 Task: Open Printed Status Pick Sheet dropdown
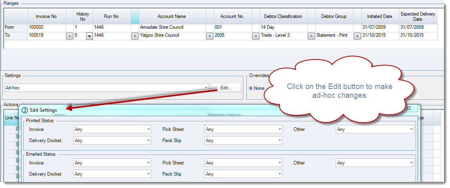243,129
